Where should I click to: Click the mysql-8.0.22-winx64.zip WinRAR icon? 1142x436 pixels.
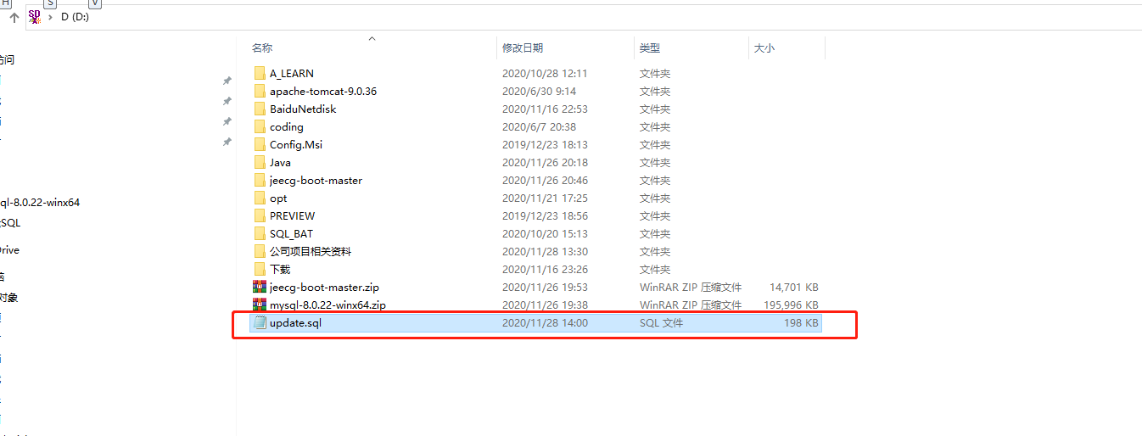point(260,305)
